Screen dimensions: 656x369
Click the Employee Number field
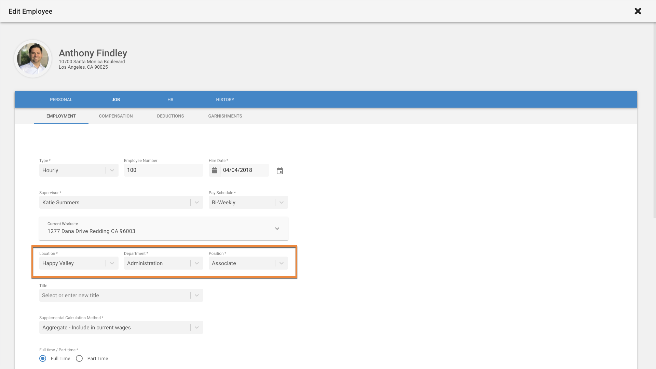coord(164,170)
